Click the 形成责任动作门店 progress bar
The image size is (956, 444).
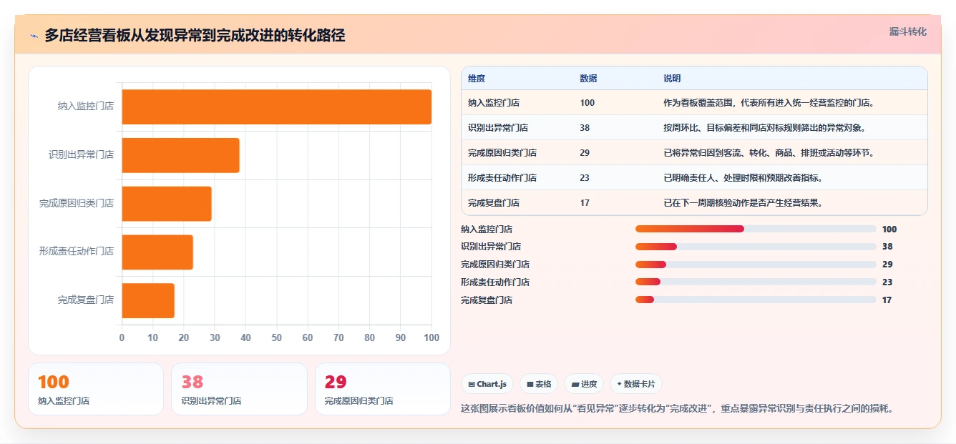tap(756, 282)
